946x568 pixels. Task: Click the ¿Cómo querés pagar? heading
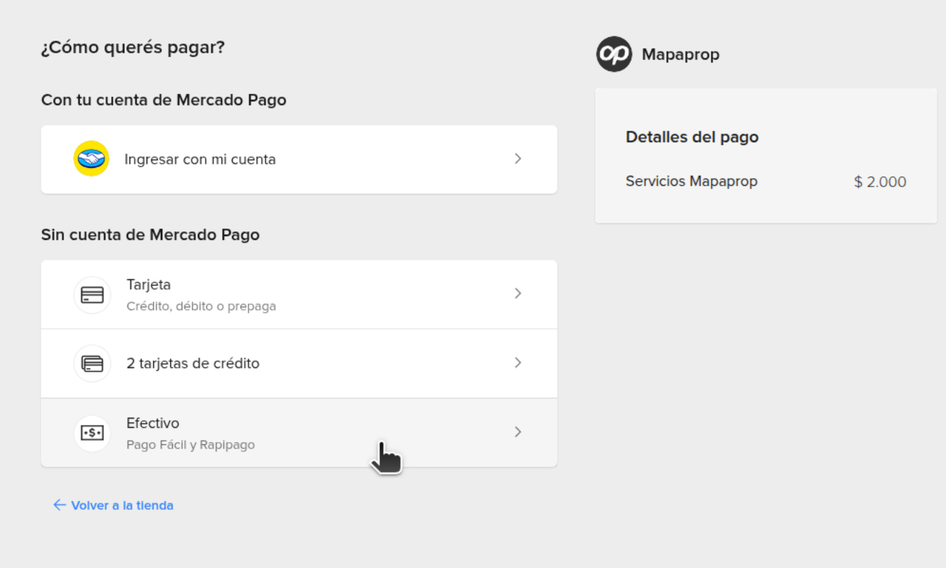(x=133, y=48)
